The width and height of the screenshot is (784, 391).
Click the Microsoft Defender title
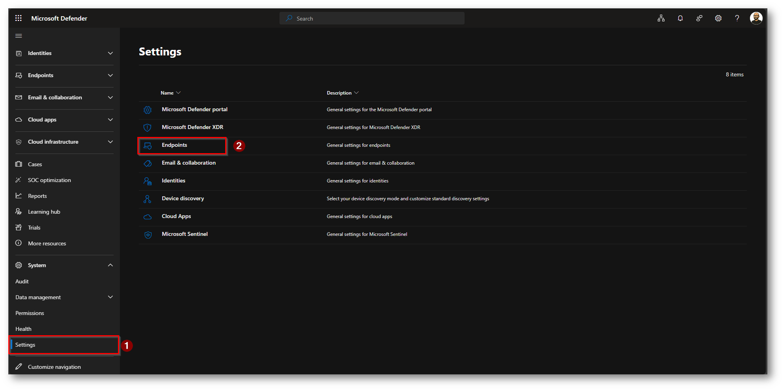[59, 18]
